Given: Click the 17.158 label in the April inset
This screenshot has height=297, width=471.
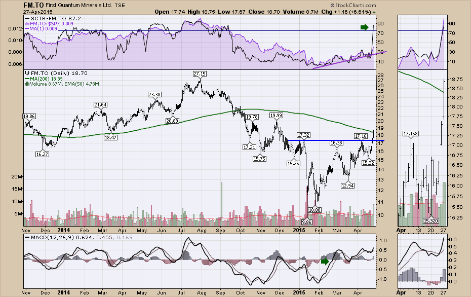Looking at the screenshot, I should 411,133.
